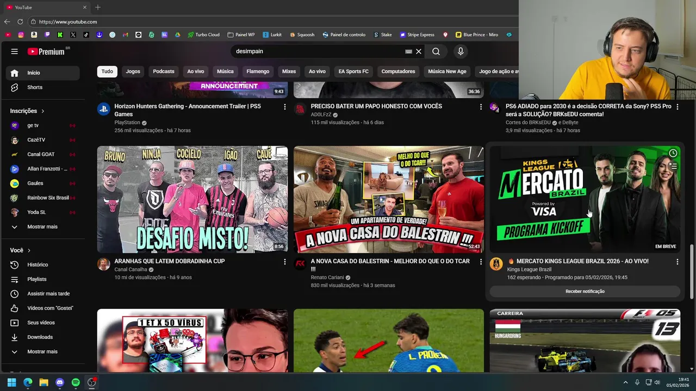The image size is (696, 391).
Task: Open the Kick bookmark icon
Action: 60,35
